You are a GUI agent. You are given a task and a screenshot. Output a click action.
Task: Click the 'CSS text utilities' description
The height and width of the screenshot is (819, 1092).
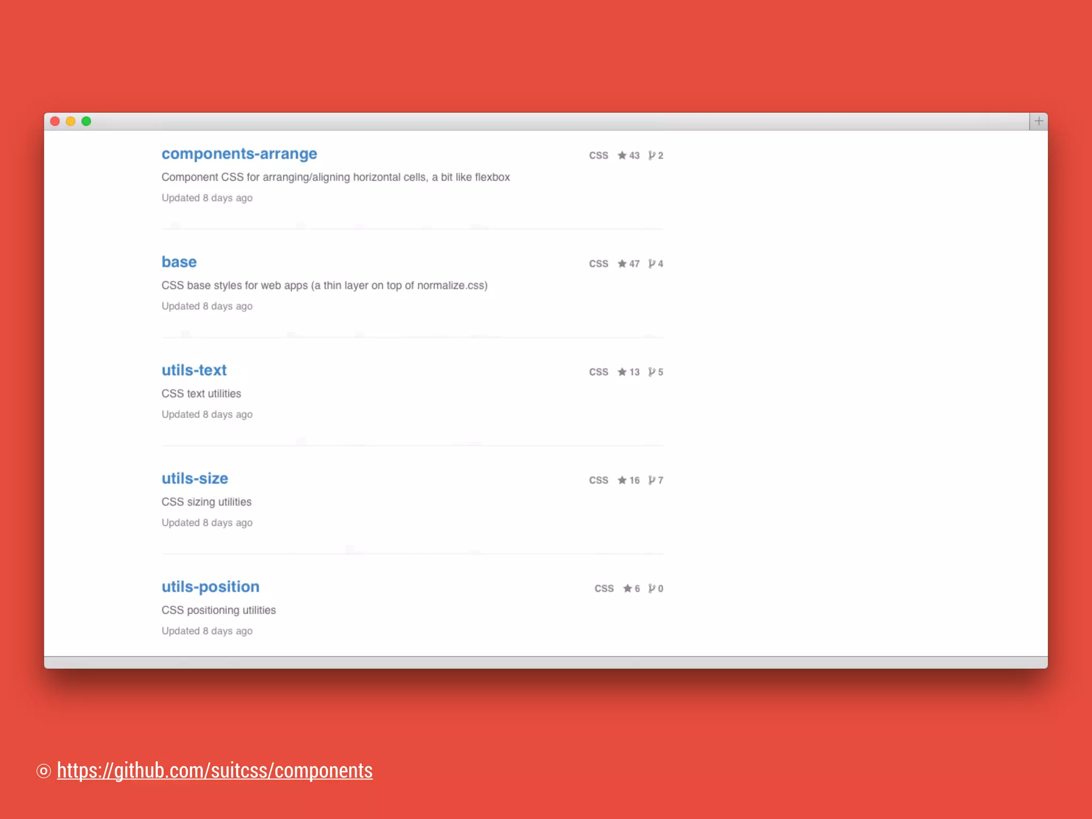pos(202,394)
